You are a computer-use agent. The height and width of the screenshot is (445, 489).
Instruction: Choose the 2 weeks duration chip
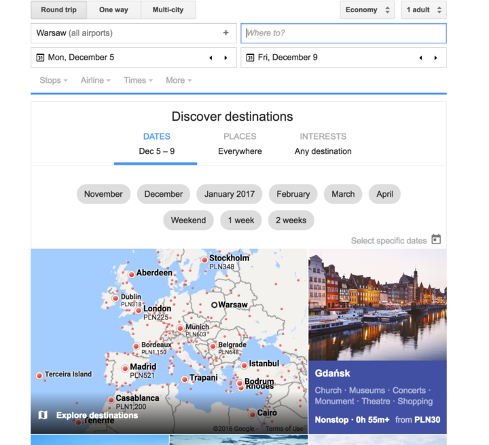[291, 220]
